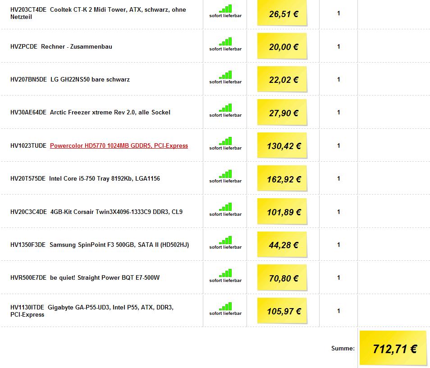Select the Rechner - Zusammenbau item text
The image size is (430, 368).
point(77,46)
